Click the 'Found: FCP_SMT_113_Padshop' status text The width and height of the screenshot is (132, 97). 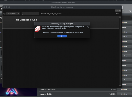[52, 14]
